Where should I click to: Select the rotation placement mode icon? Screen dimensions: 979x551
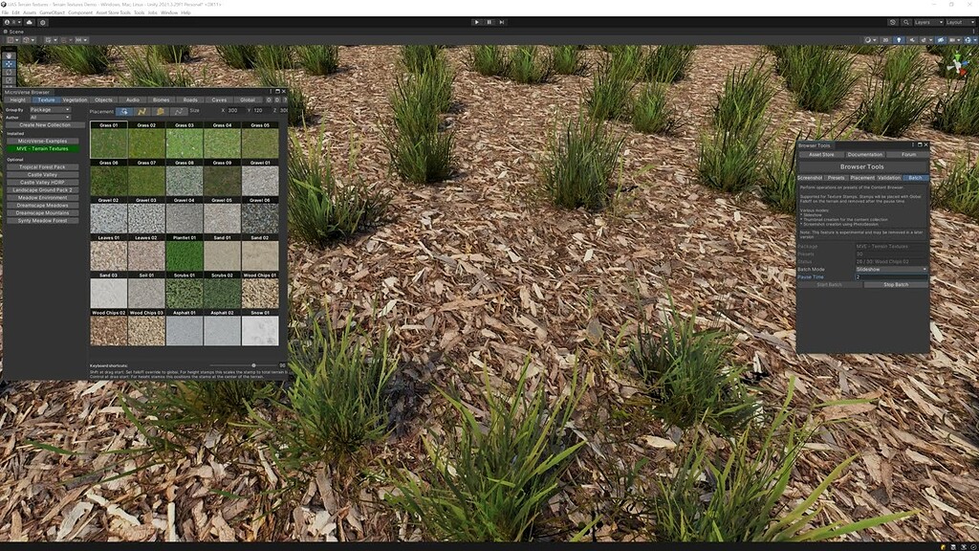pyautogui.click(x=124, y=111)
